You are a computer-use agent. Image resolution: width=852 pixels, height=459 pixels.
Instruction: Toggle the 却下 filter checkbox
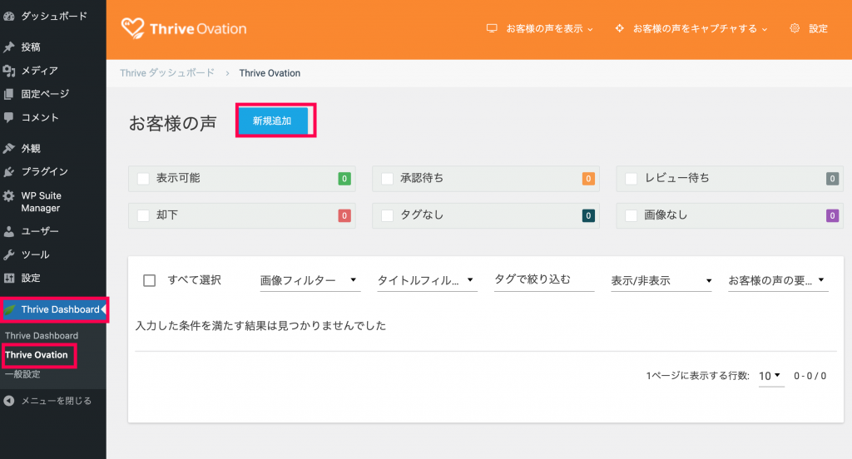(143, 215)
